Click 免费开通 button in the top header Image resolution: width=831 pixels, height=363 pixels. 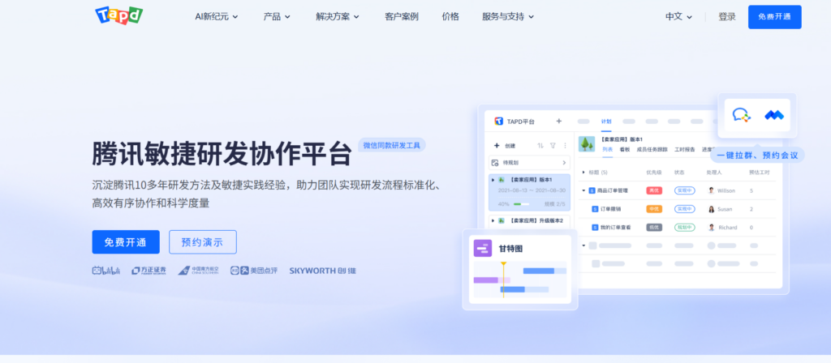[775, 17]
